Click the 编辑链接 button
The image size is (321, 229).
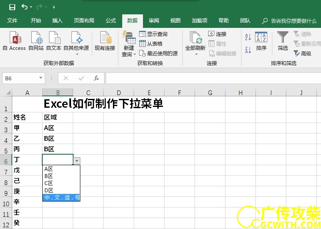(x=222, y=53)
